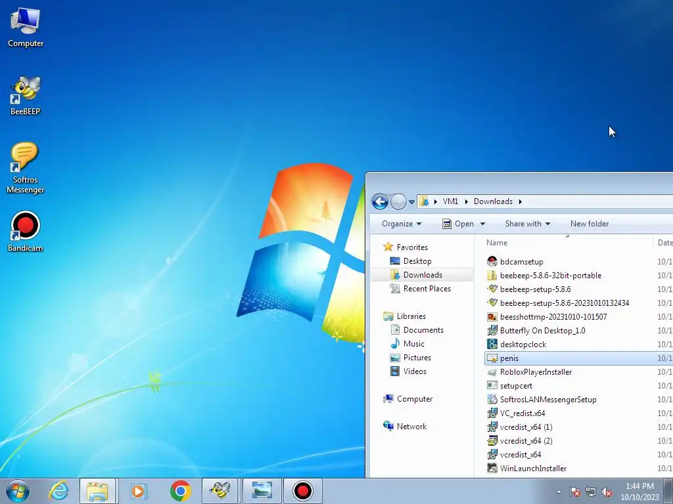Viewport: 673px width, 504px height.
Task: Expand arrow after VM1 in address bar
Action: pos(467,201)
